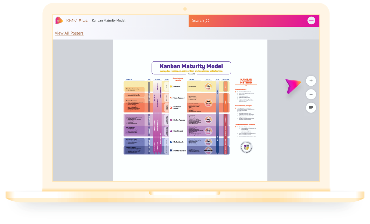Open the text lines description button
This screenshot has height=224, width=370.
pyautogui.click(x=311, y=108)
